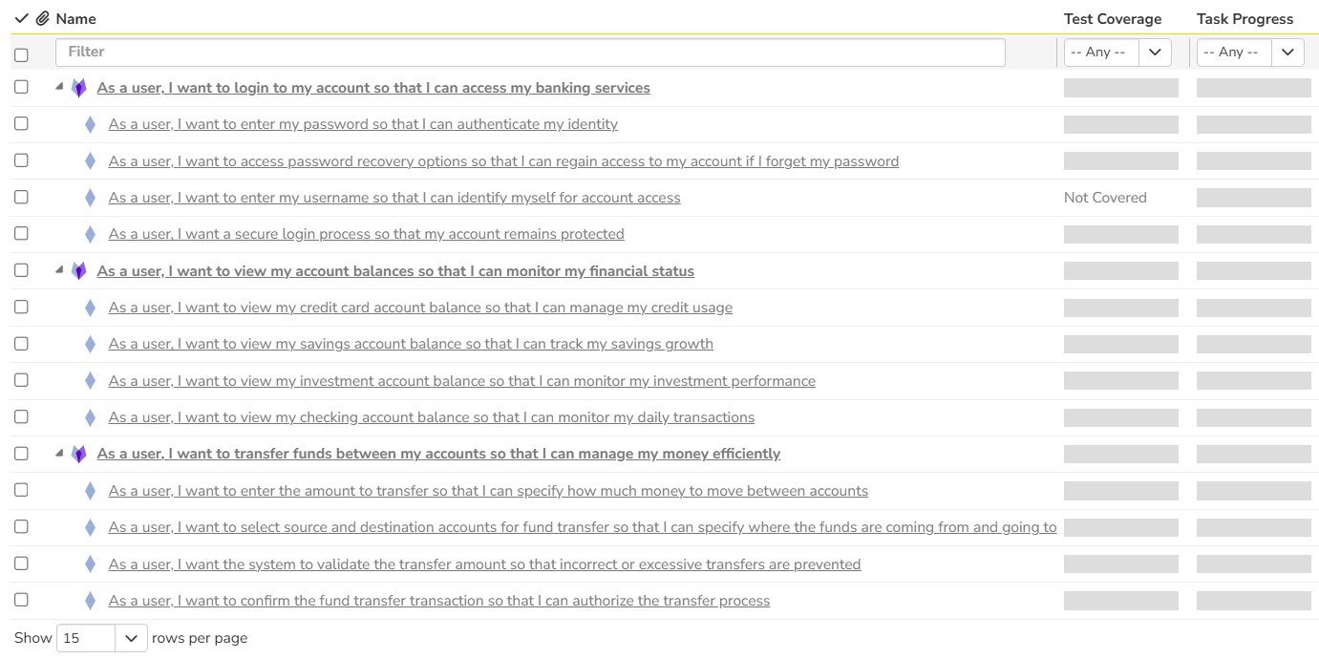Viewport: 1319px width, 659px height.
Task: Click the epic icon beside the transfer funds requirement
Action: click(x=79, y=454)
